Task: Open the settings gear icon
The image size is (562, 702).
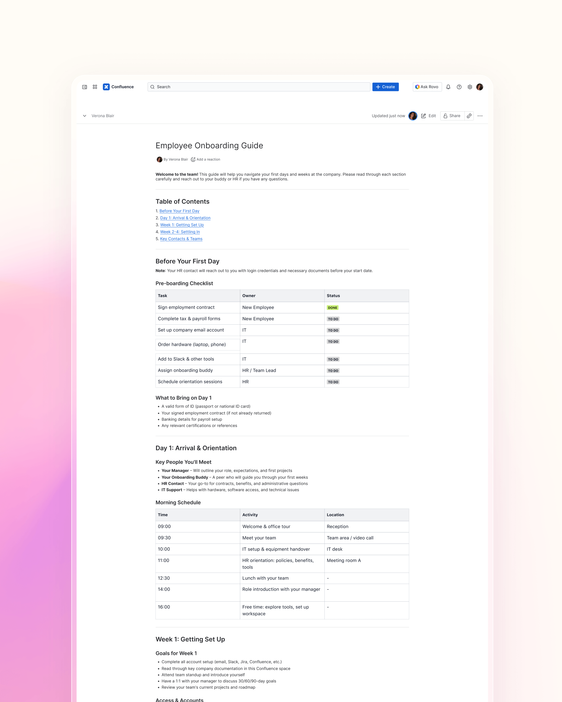Action: click(x=470, y=87)
